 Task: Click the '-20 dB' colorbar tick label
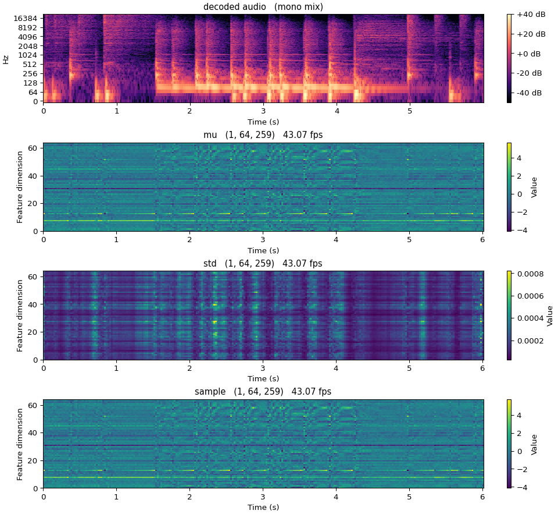click(x=529, y=73)
